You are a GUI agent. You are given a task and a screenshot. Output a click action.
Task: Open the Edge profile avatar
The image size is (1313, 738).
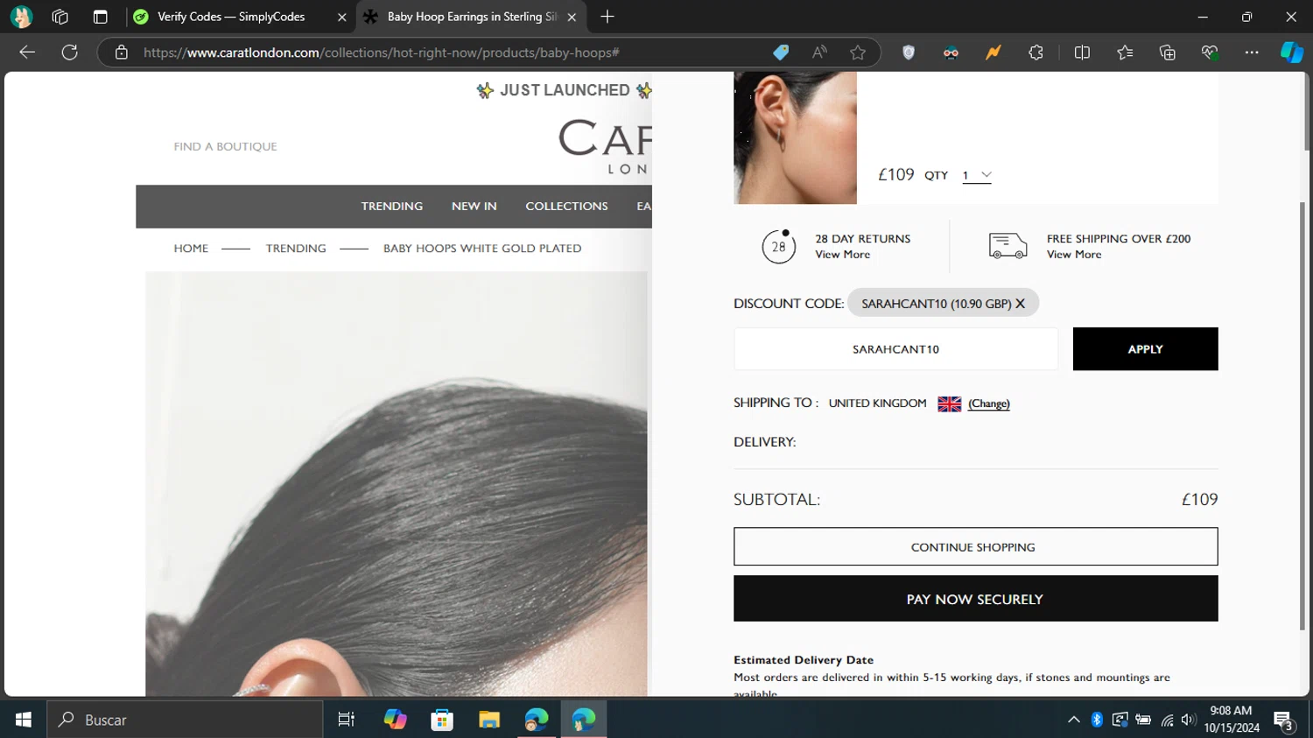pos(21,17)
